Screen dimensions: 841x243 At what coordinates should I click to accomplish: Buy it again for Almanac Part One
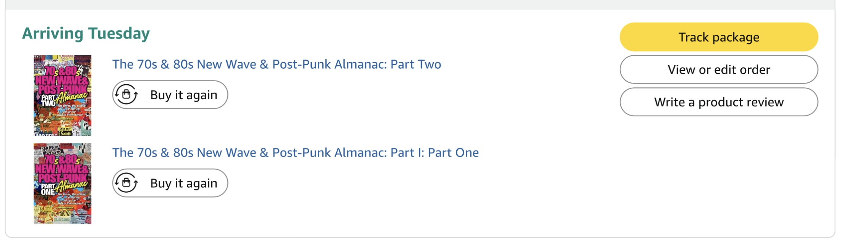tap(170, 183)
